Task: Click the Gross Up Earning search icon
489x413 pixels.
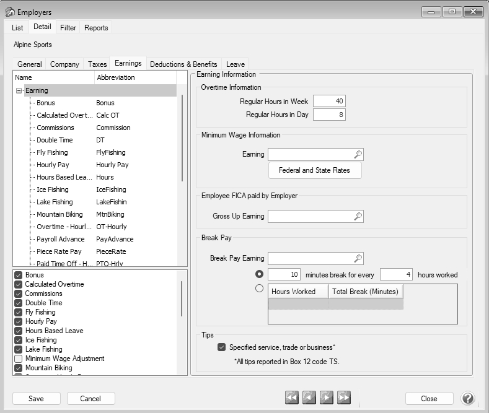Action: click(x=358, y=216)
